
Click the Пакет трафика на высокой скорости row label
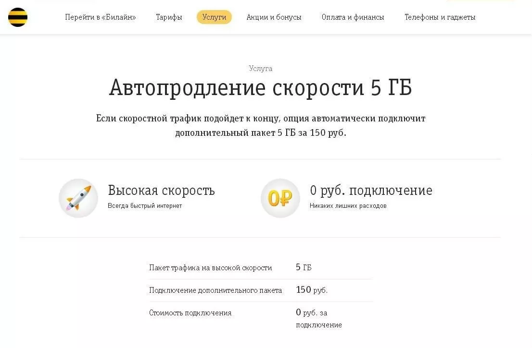pyautogui.click(x=210, y=268)
